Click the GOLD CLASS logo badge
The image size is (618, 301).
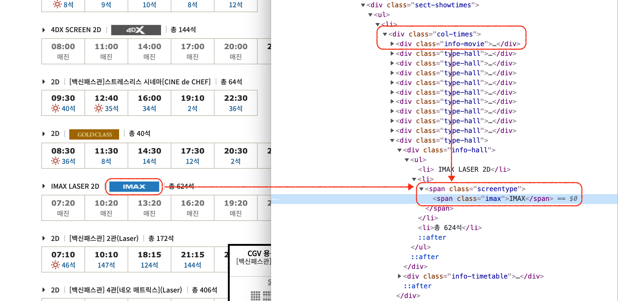tap(94, 134)
